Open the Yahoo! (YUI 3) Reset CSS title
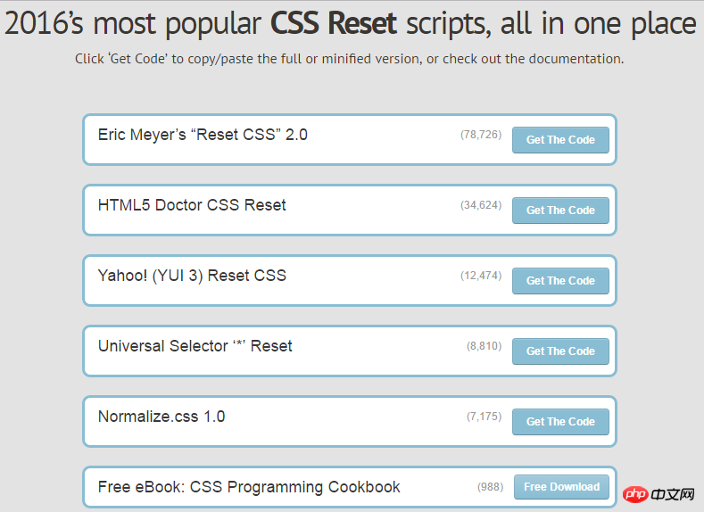 192,276
